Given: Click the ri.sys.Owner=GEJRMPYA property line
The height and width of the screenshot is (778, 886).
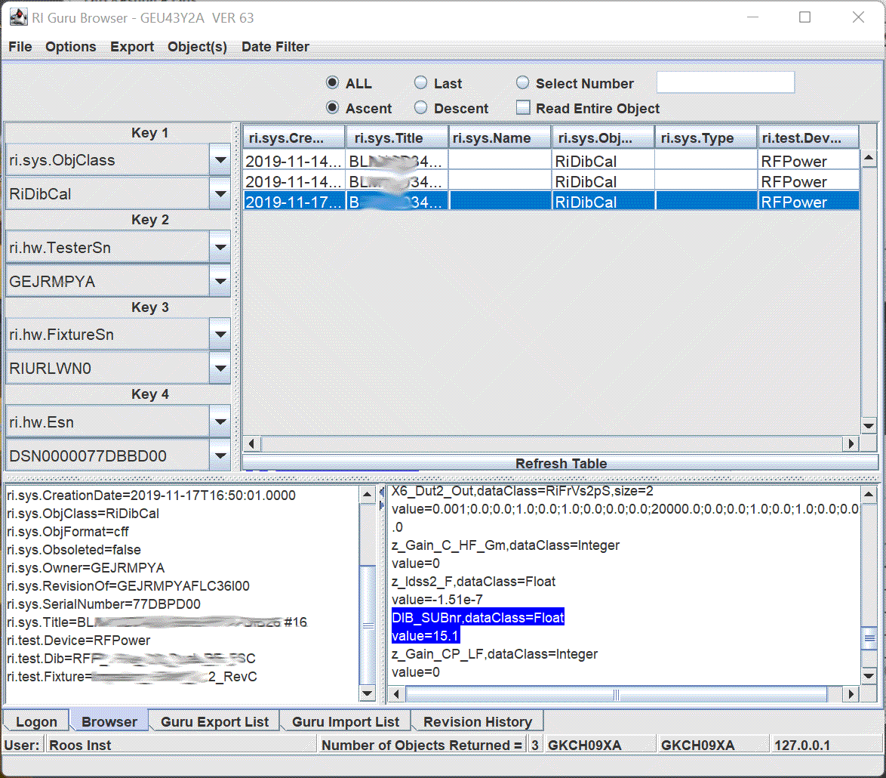Looking at the screenshot, I should pos(86,568).
